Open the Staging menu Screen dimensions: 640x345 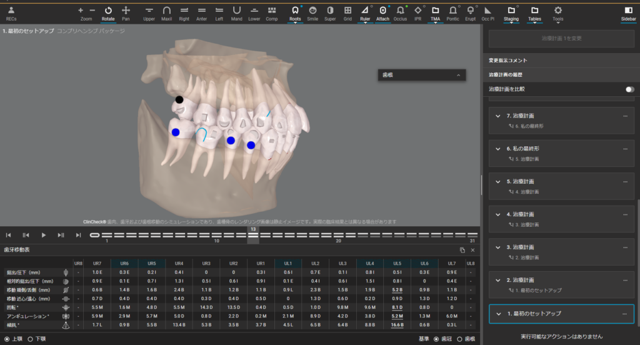pyautogui.click(x=511, y=13)
